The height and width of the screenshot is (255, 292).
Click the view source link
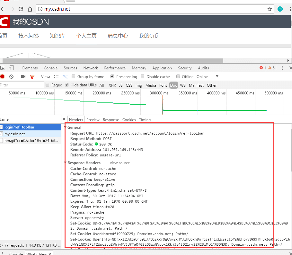[x=120, y=163]
